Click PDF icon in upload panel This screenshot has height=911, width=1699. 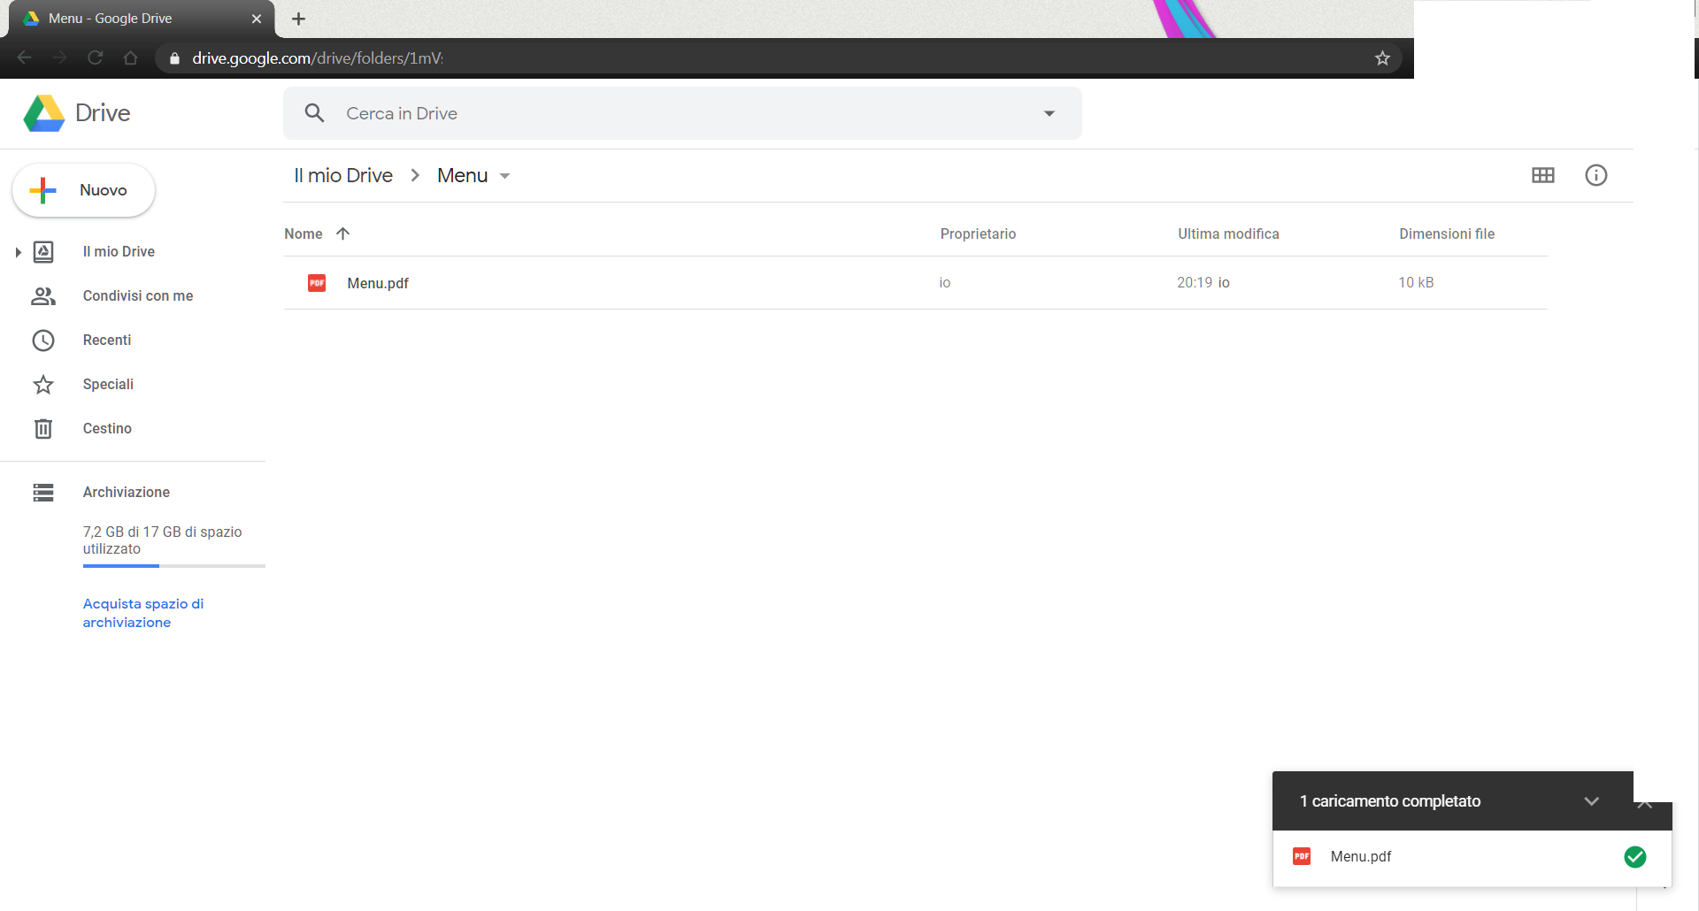pyautogui.click(x=1302, y=856)
